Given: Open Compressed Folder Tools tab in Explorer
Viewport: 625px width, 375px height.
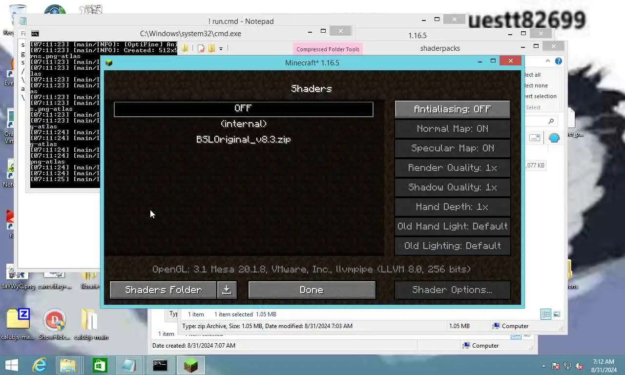Looking at the screenshot, I should pyautogui.click(x=328, y=49).
